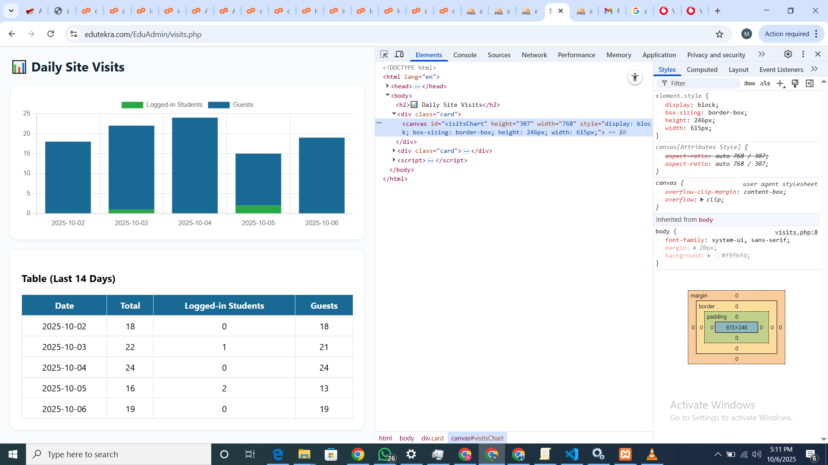Expand the script element node
Viewport: 828px width, 465px height.
(394, 160)
